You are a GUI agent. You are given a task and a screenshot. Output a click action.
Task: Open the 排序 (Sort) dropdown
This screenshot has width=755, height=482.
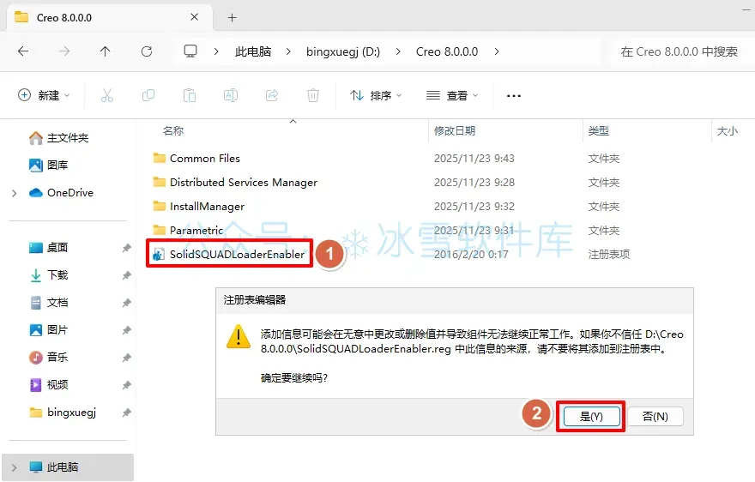coord(376,95)
